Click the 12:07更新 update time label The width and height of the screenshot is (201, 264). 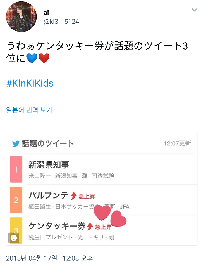(x=177, y=143)
